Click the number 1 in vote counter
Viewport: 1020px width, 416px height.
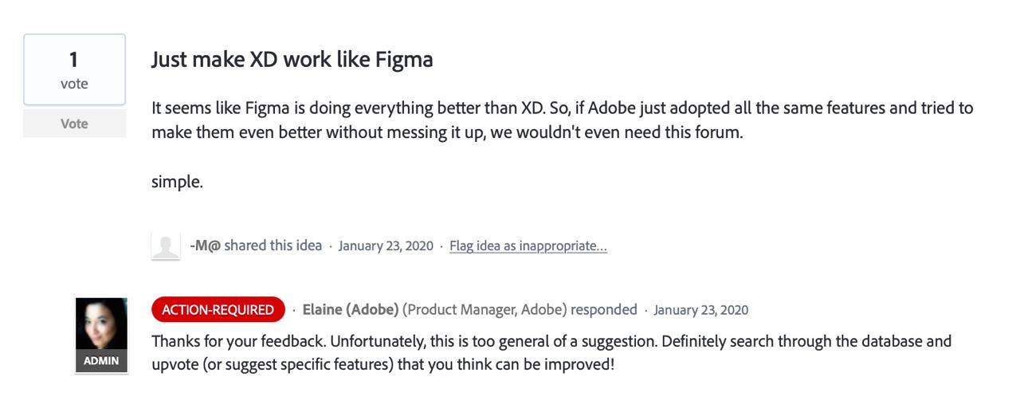[74, 60]
